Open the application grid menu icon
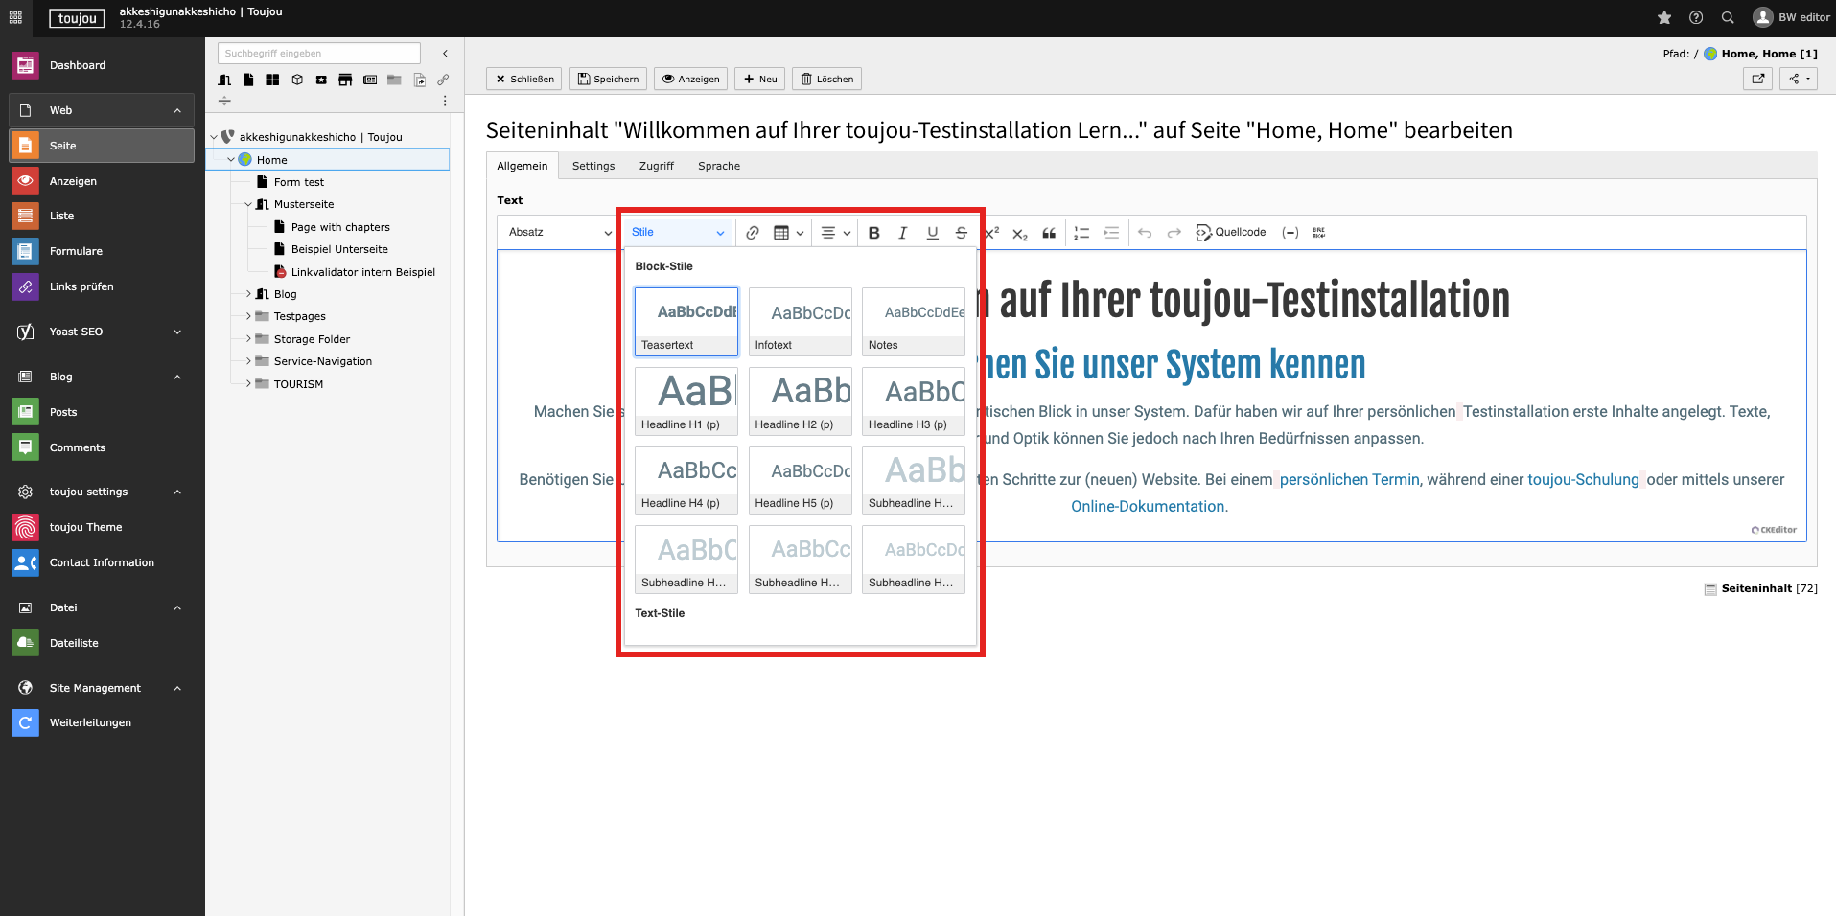 tap(15, 17)
